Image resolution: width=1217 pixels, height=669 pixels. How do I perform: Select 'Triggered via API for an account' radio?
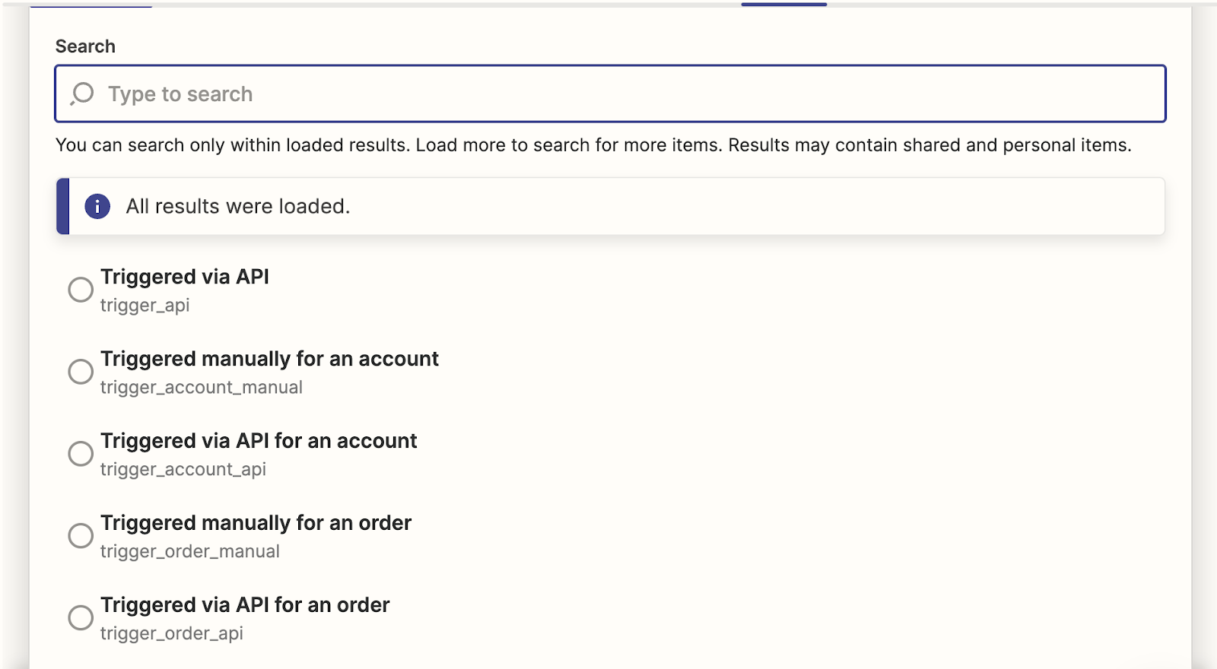pyautogui.click(x=81, y=454)
